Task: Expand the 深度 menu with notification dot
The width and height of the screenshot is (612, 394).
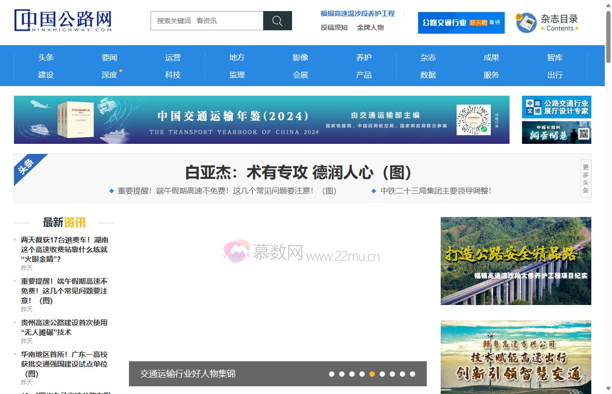Action: [109, 75]
